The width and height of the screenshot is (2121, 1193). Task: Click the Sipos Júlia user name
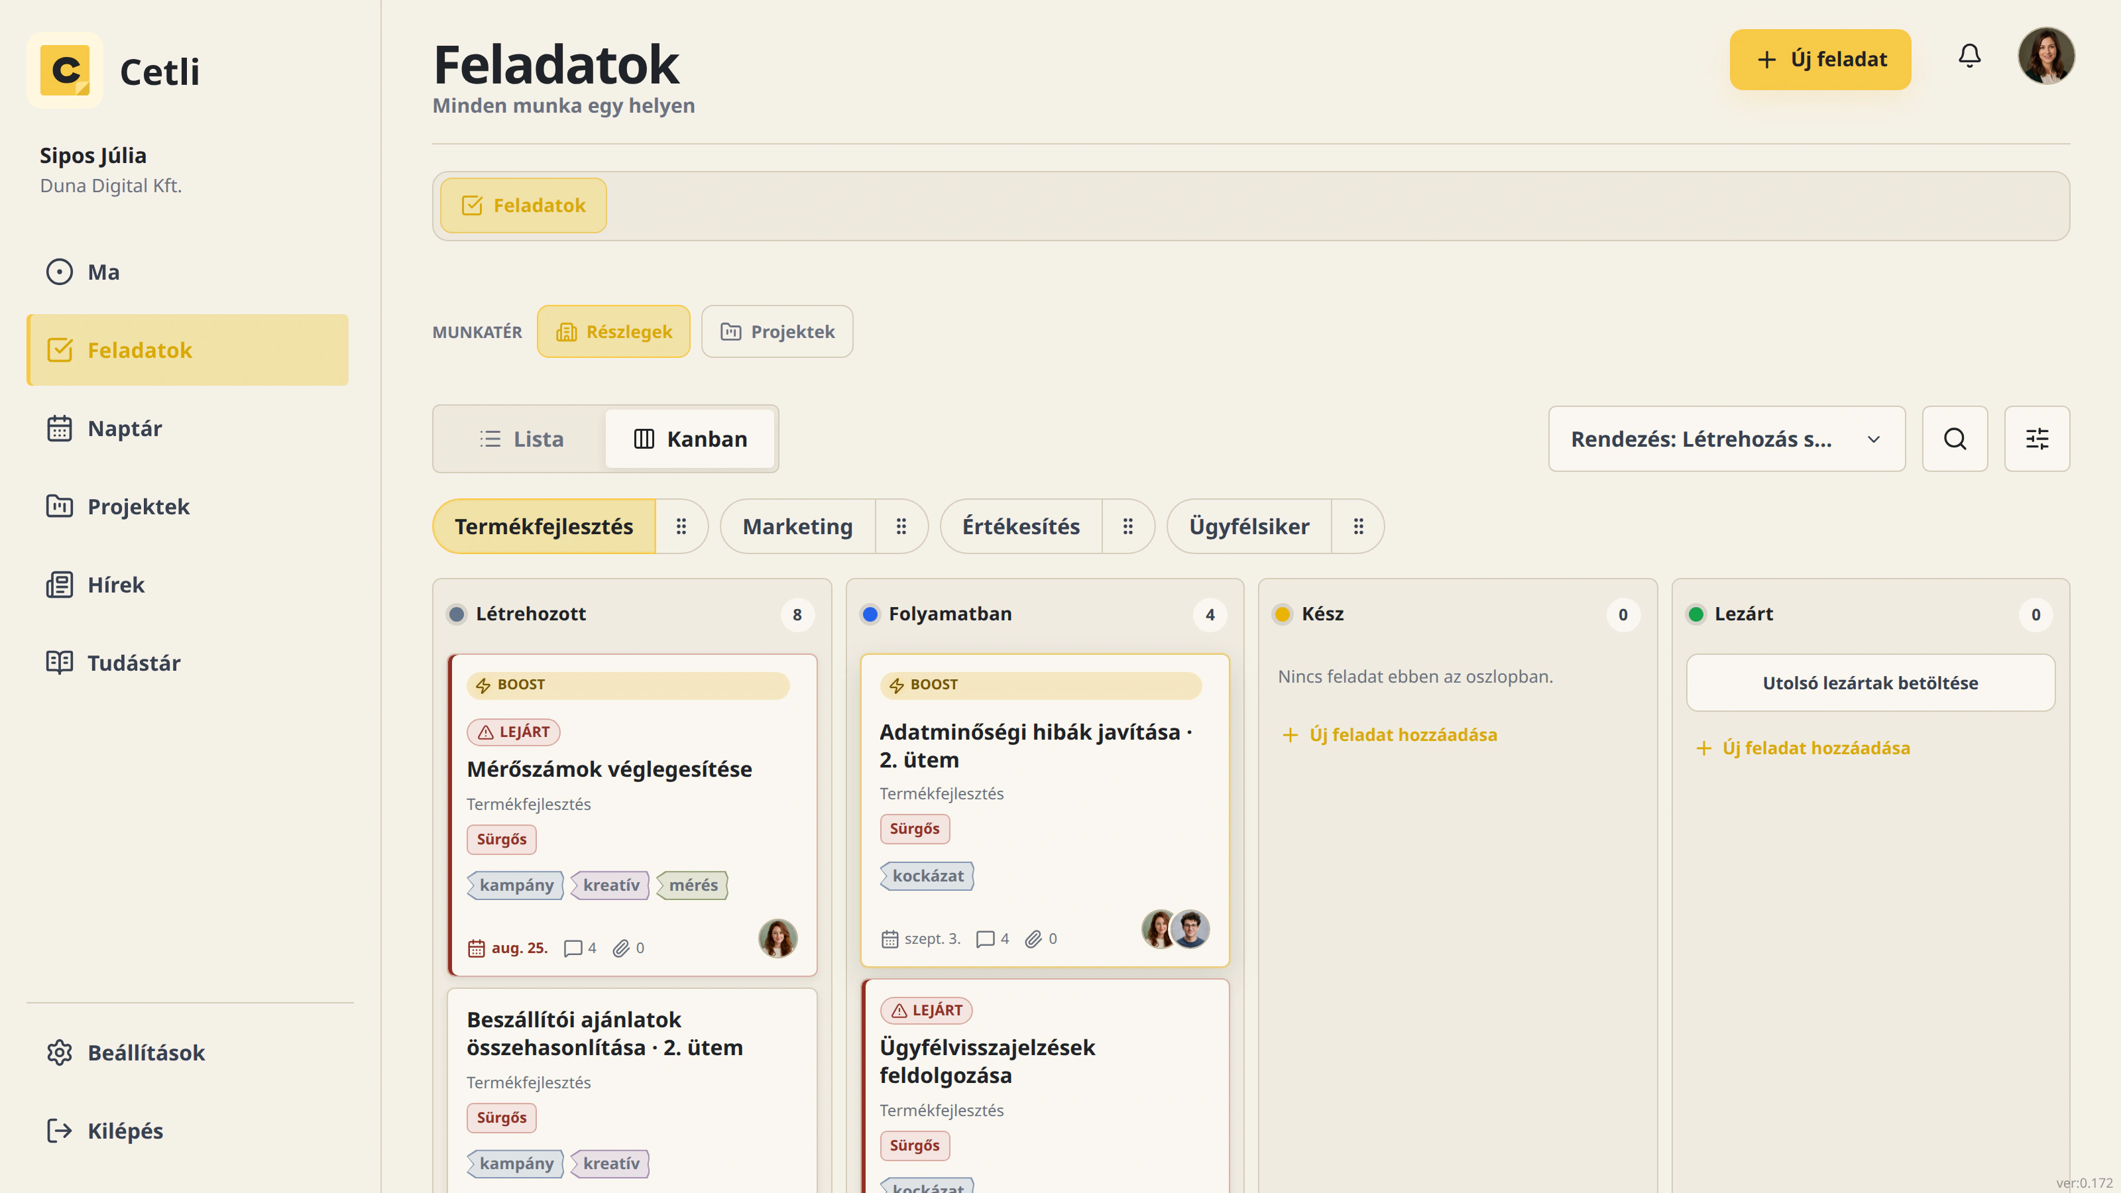coord(93,155)
